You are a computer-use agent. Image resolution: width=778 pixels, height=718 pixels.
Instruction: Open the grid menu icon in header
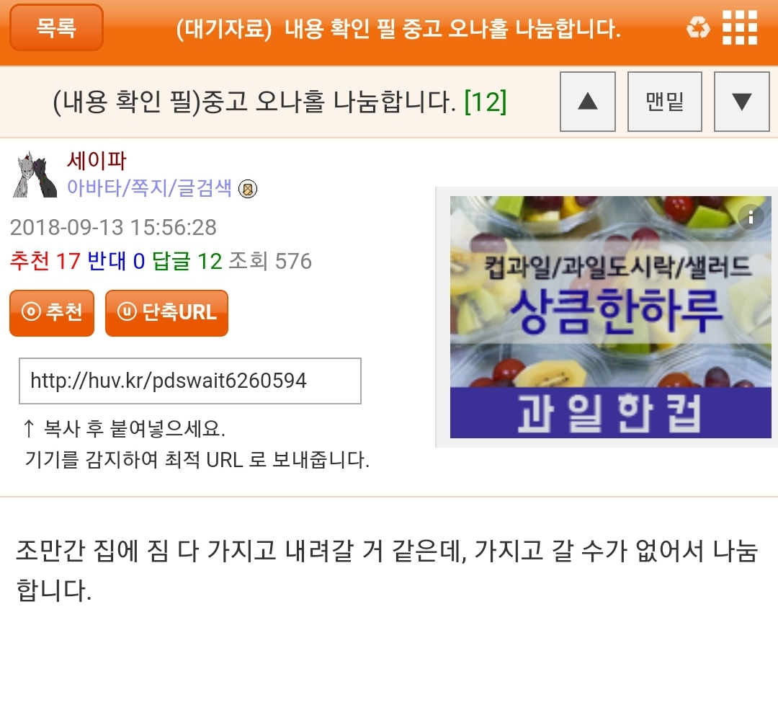click(x=740, y=27)
